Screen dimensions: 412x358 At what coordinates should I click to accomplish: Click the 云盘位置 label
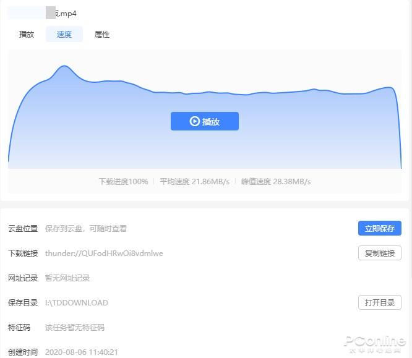coord(23,229)
